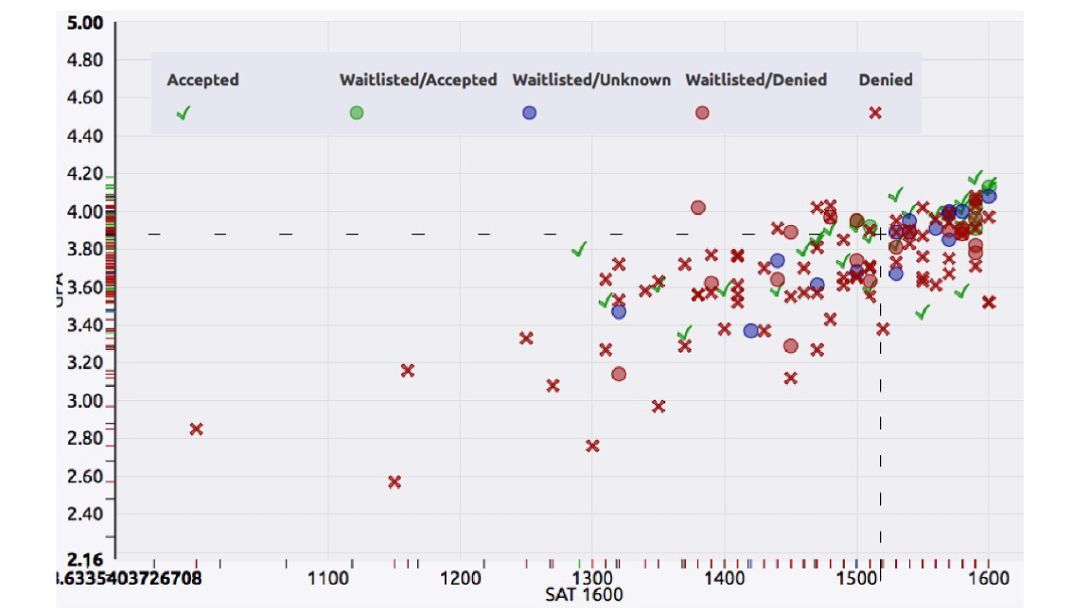Screen dimensions: 1090x613
Task: Pick the red circle near SAT 1450, GPA 3.29
Action: pos(790,345)
